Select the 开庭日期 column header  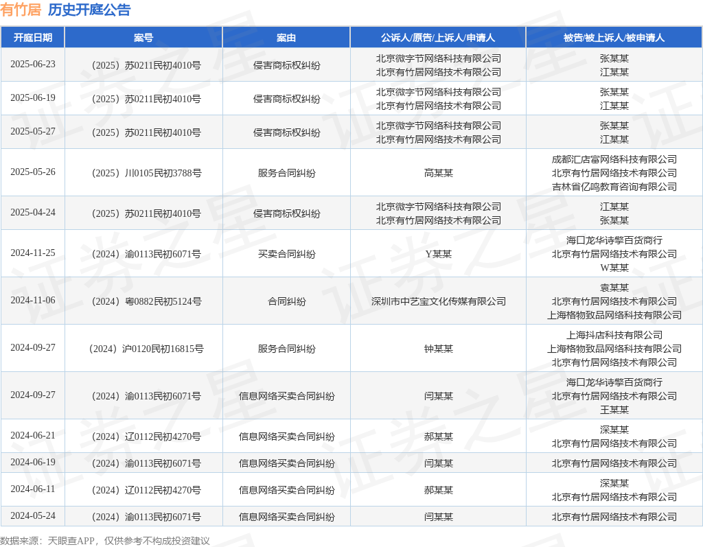pyautogui.click(x=33, y=38)
